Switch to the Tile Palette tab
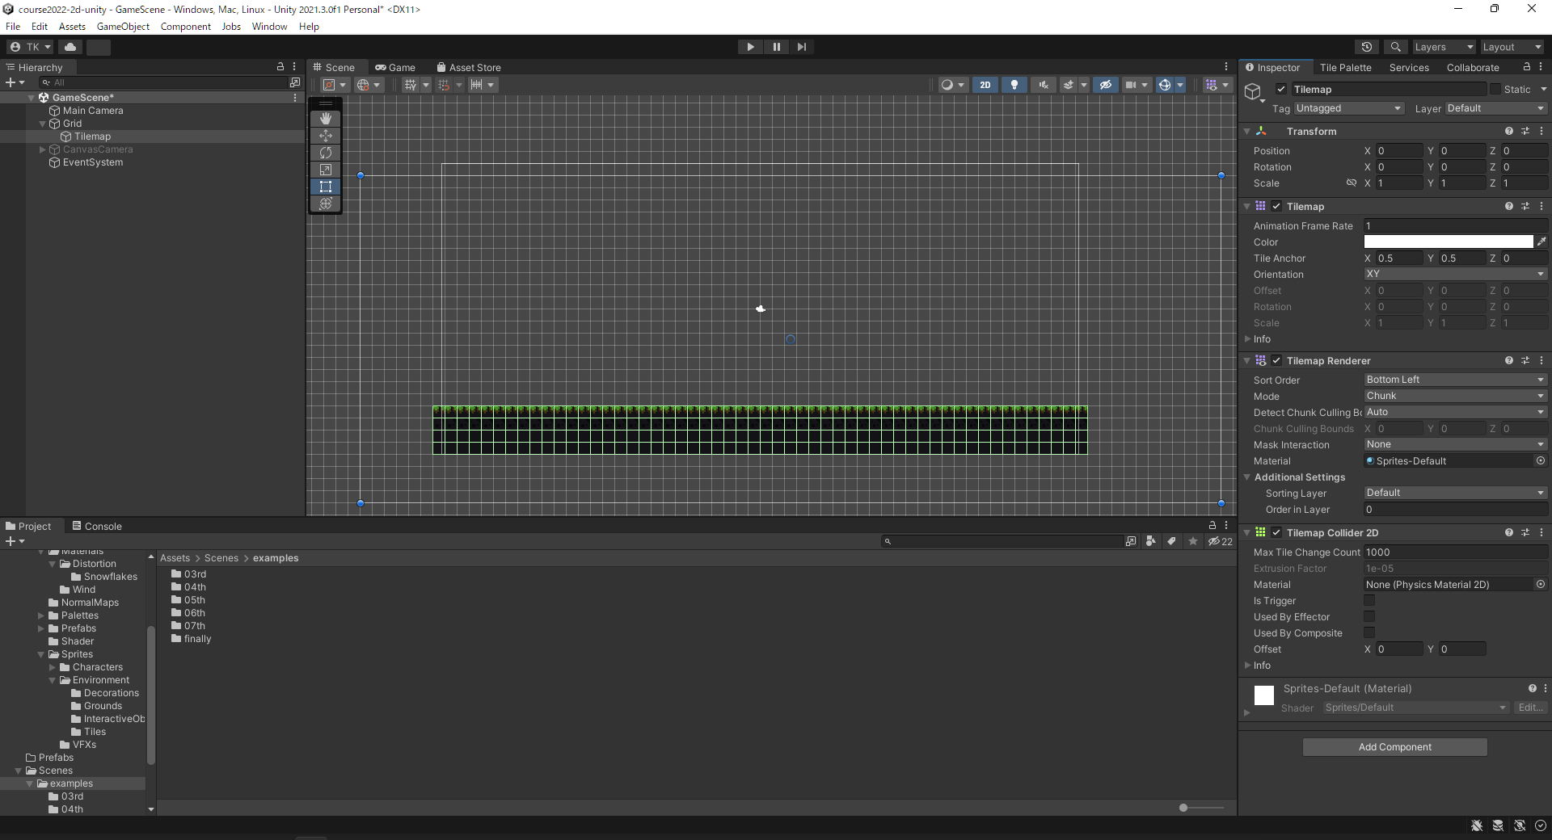 (x=1345, y=68)
